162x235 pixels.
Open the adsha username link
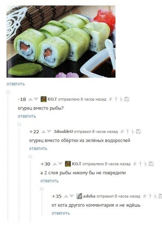pyautogui.click(x=89, y=196)
